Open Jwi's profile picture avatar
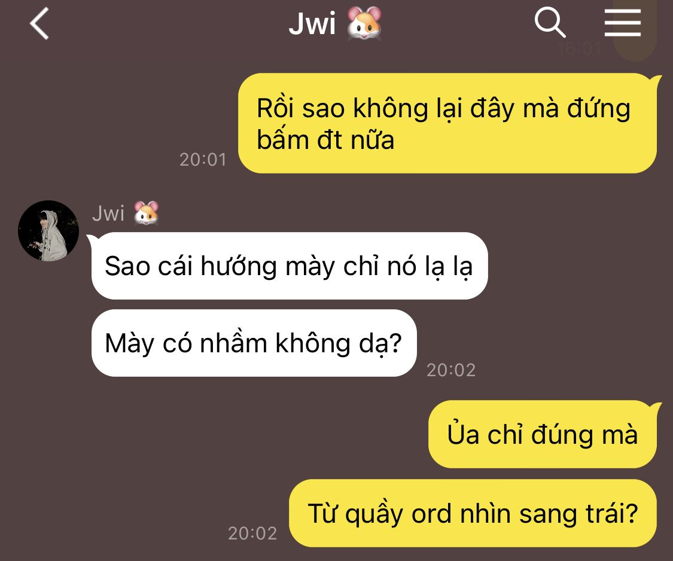This screenshot has height=561, width=673. coord(48,231)
